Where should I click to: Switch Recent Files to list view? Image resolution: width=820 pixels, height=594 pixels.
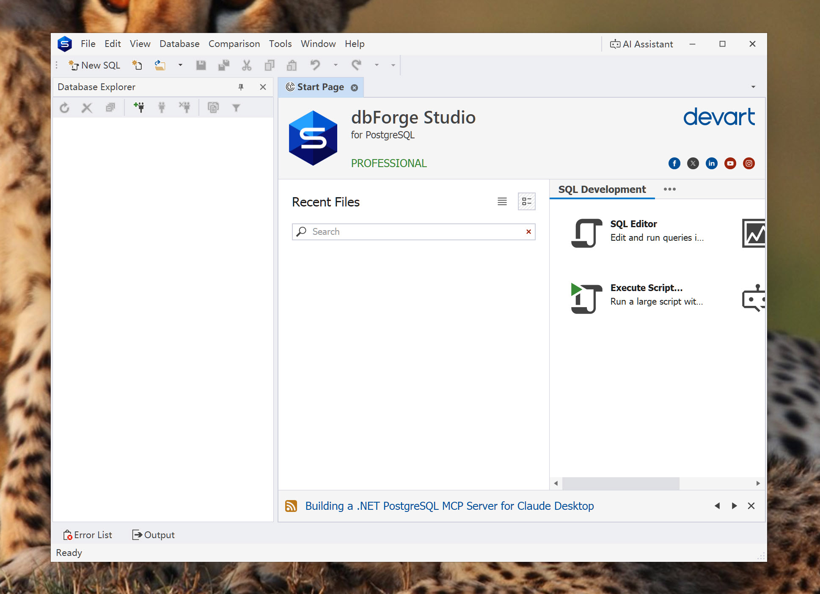pos(502,201)
